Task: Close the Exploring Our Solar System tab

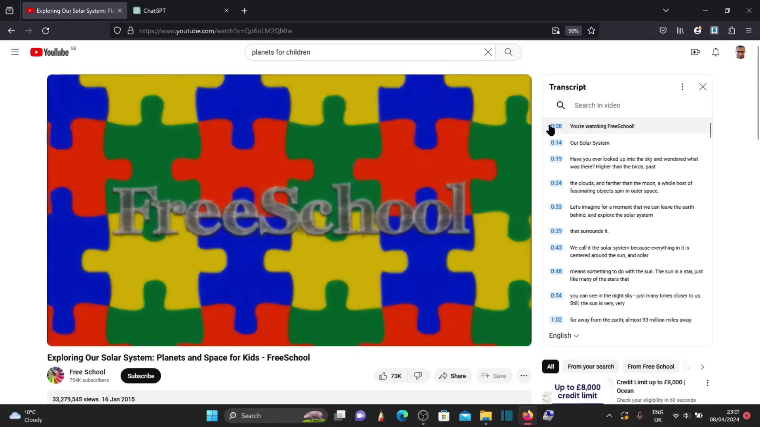Action: click(x=120, y=11)
